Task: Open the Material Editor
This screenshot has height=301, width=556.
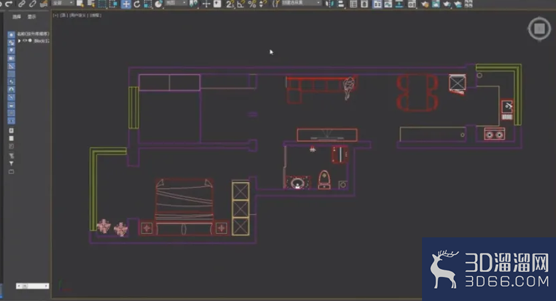Action: coord(412,4)
